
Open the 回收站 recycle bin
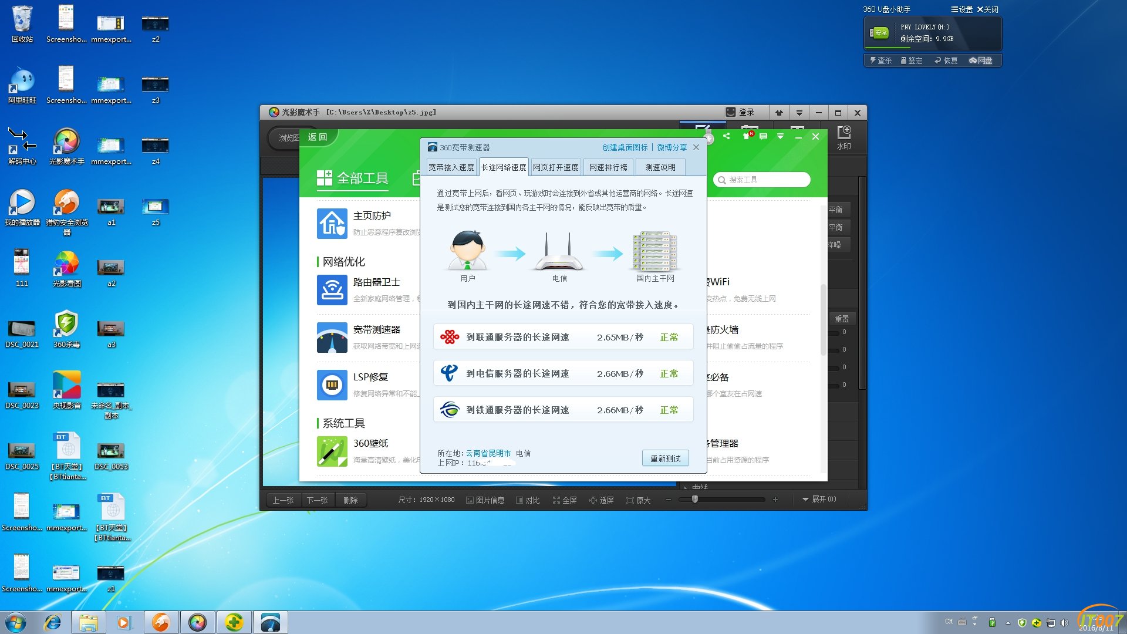click(22, 25)
